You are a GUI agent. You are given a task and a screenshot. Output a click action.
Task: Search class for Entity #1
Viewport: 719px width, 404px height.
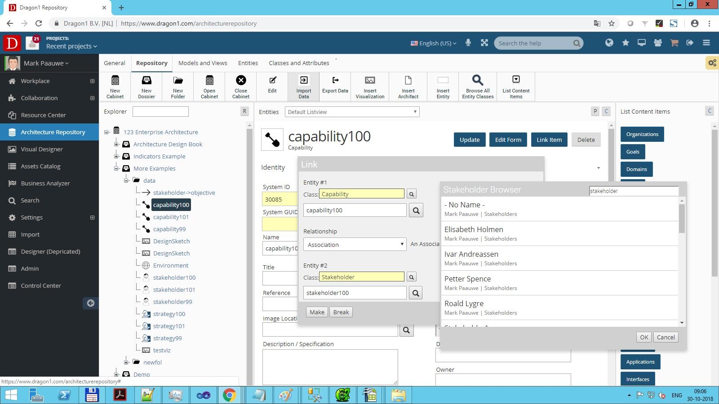(411, 194)
